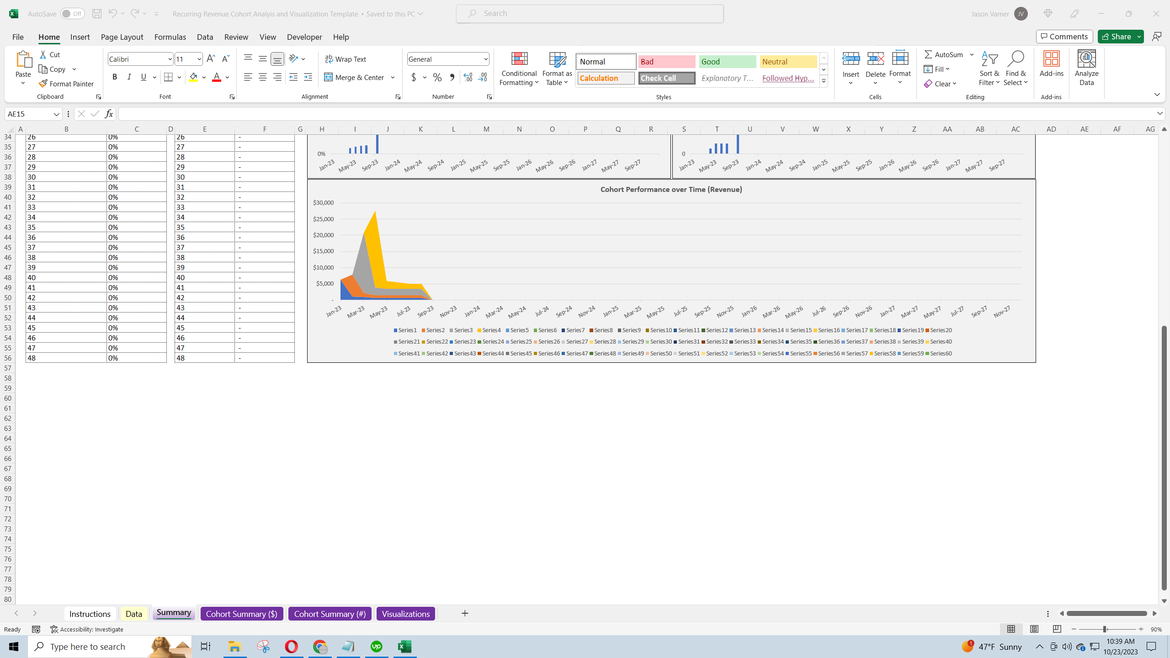Open the Fill Color dropdown arrow

click(x=204, y=77)
